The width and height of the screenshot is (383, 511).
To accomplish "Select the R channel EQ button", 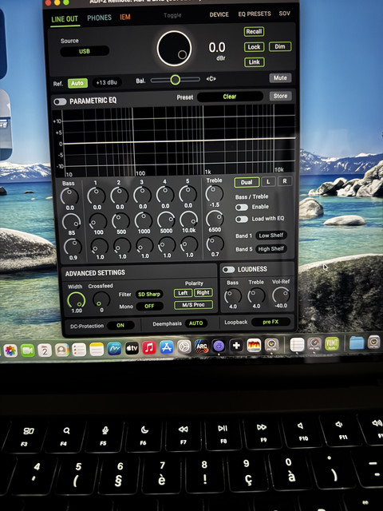I will click(x=285, y=181).
